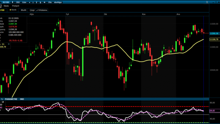The height and width of the screenshot is (124, 220).
Task: Open the Periyot menu
Action: [15, 6]
